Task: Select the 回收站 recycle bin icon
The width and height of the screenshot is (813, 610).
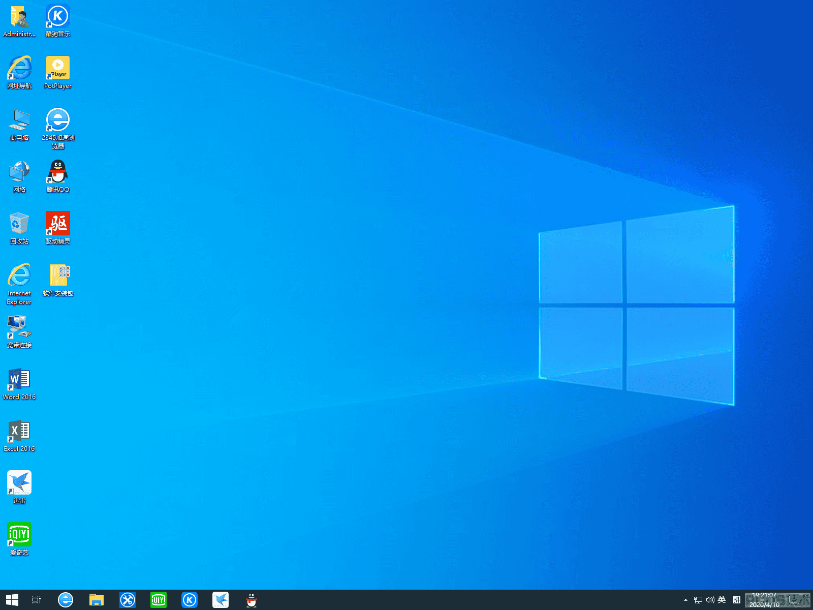Action: (x=19, y=229)
